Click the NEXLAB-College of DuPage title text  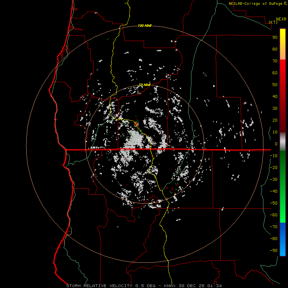click(256, 4)
